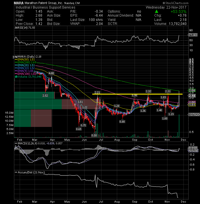Viewport: 200px width, 204px height.
Task: Click the Jul label below the Accum/Dist panel
Action: tap(101, 201)
